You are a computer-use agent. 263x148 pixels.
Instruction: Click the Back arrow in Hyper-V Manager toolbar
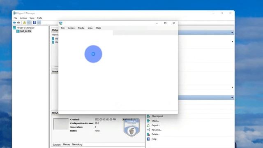[x=14, y=23]
